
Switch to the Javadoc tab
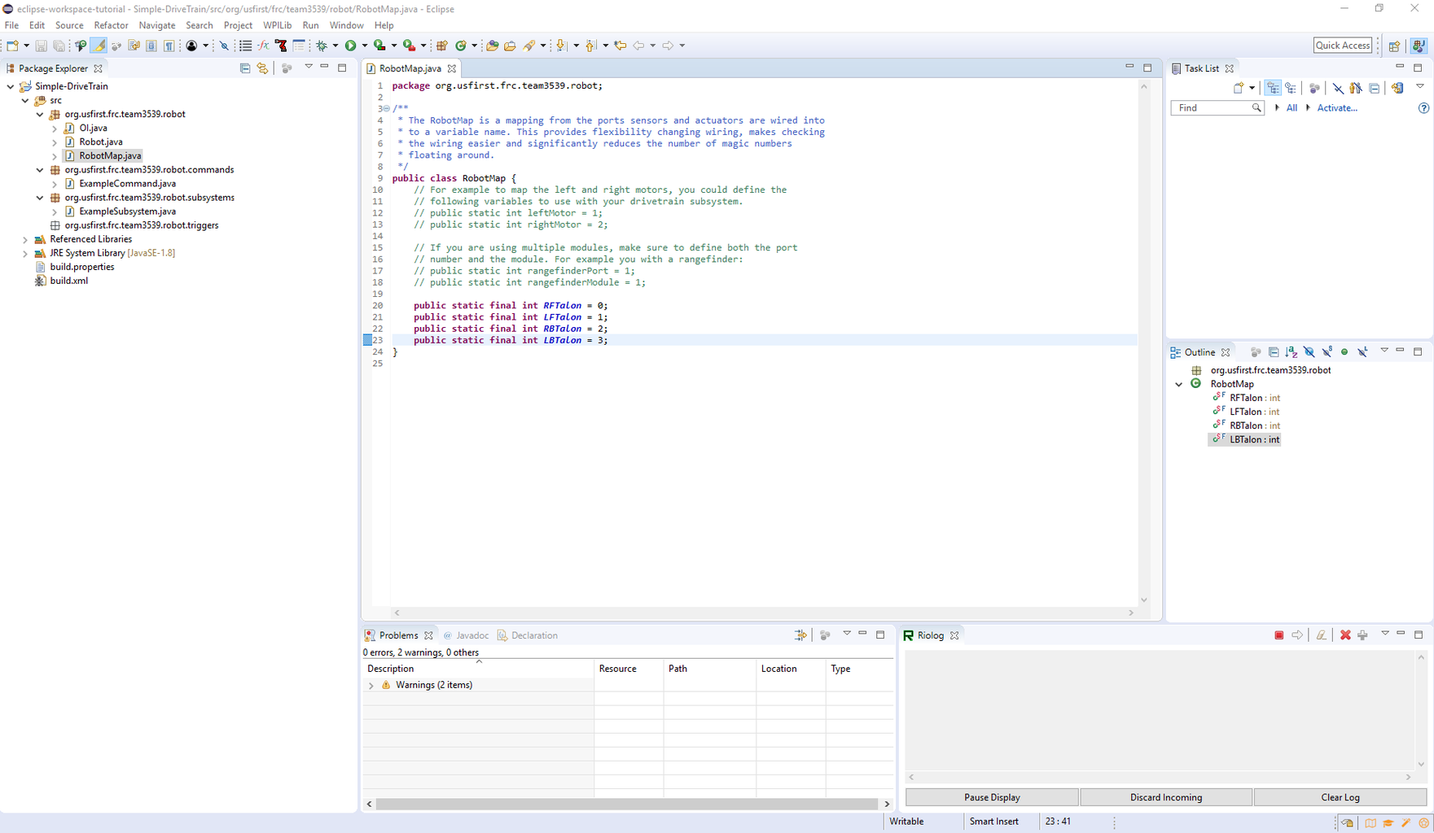(x=472, y=635)
